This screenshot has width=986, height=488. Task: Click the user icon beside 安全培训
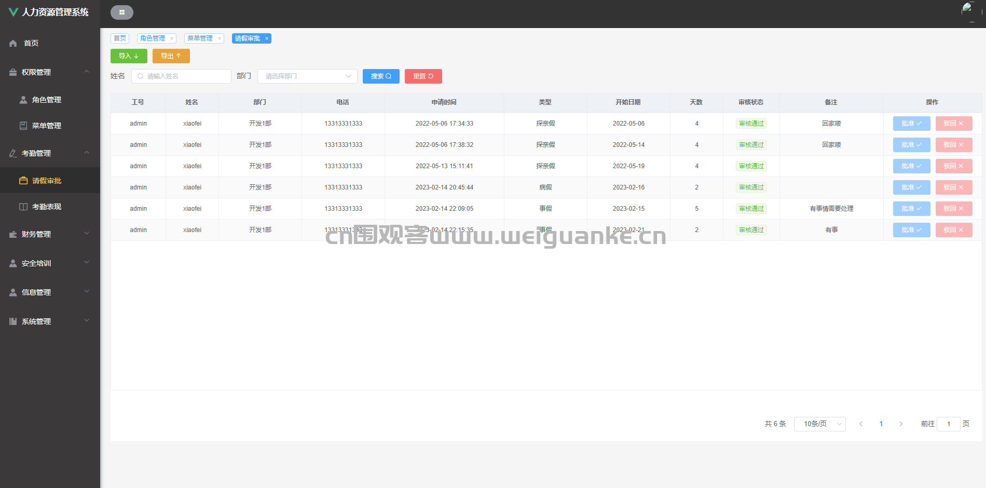[x=13, y=263]
